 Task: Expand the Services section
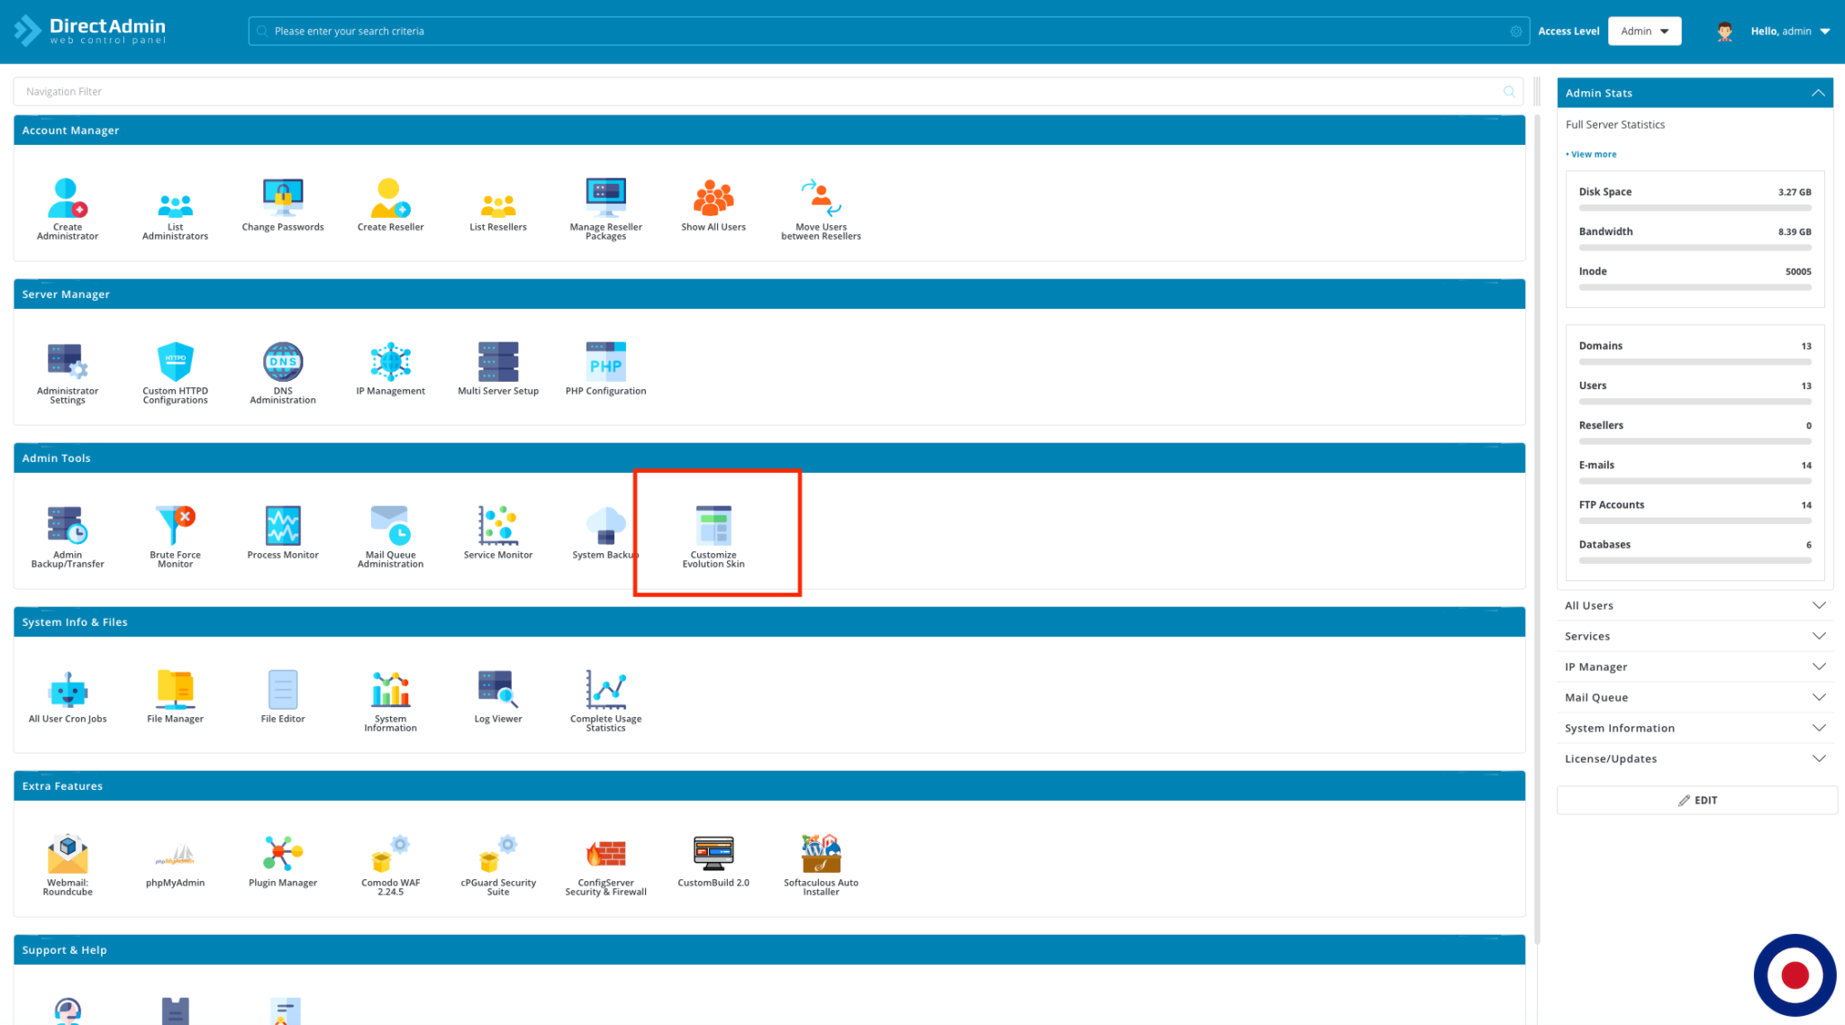1694,636
